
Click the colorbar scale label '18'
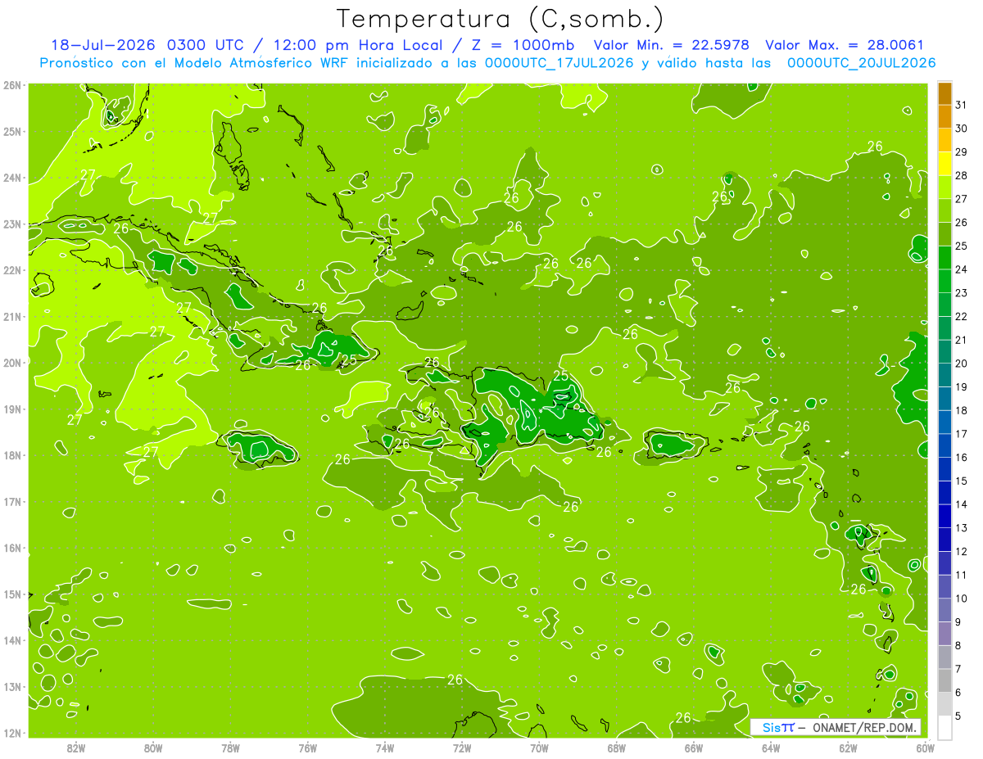(962, 410)
